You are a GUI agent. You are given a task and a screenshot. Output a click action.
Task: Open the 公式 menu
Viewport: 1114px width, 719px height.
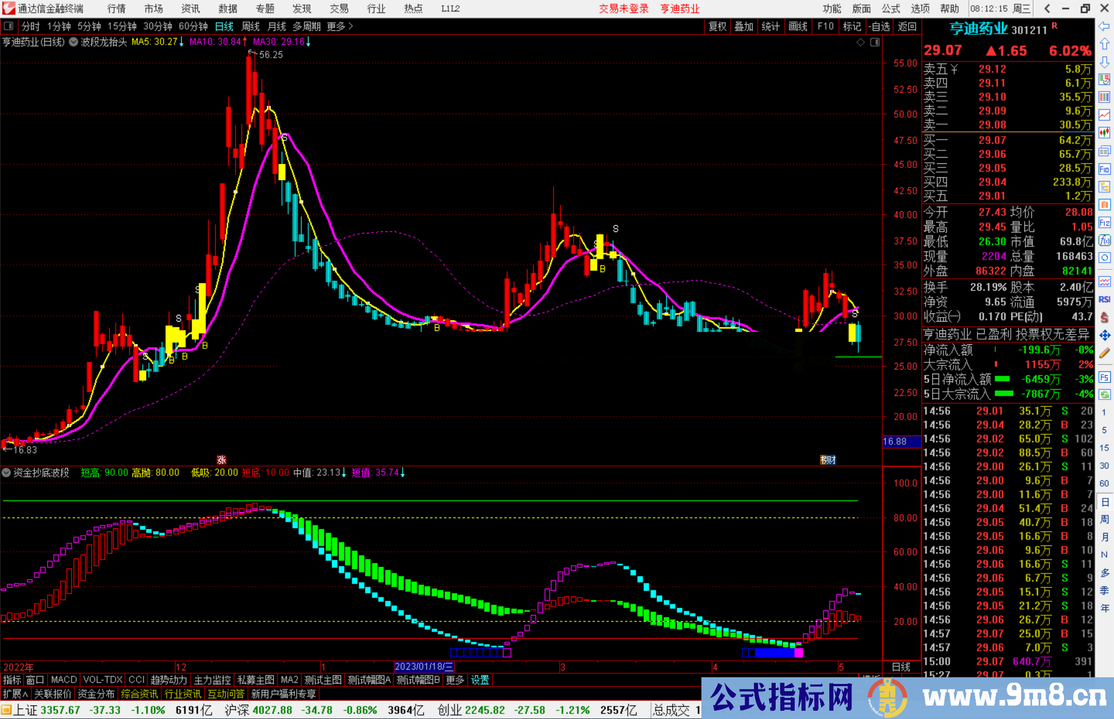891,9
